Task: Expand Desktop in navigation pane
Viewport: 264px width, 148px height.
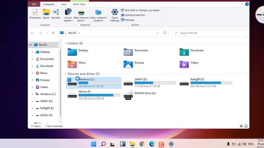Action: 32,52
